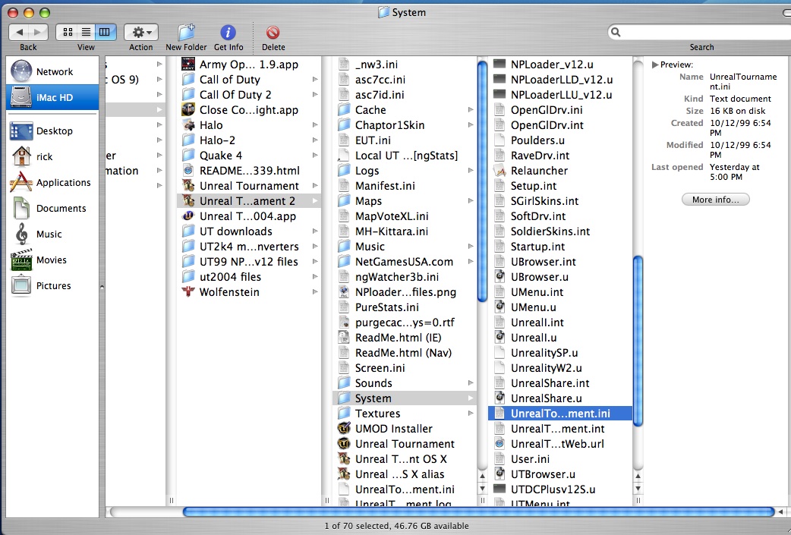Expand the Call of Duty folder arrow

(x=315, y=79)
